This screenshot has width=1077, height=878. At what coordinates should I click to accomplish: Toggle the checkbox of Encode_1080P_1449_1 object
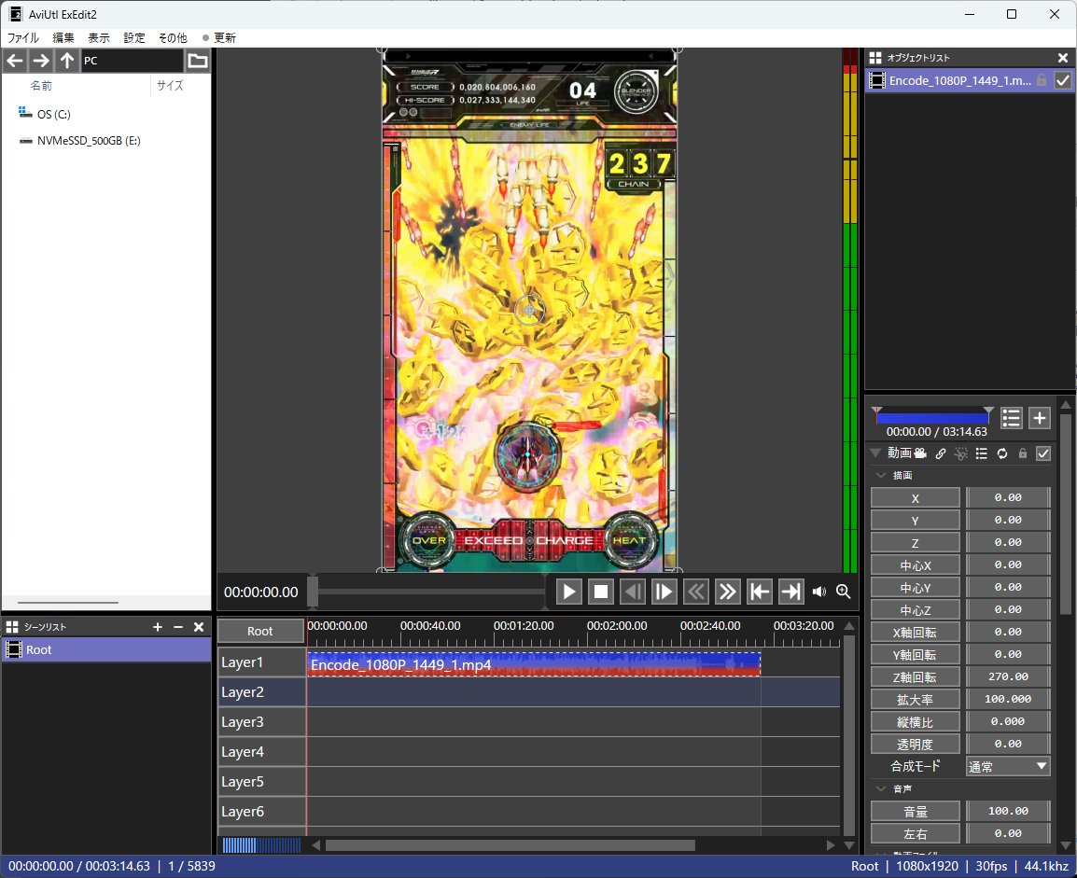pyautogui.click(x=1063, y=80)
